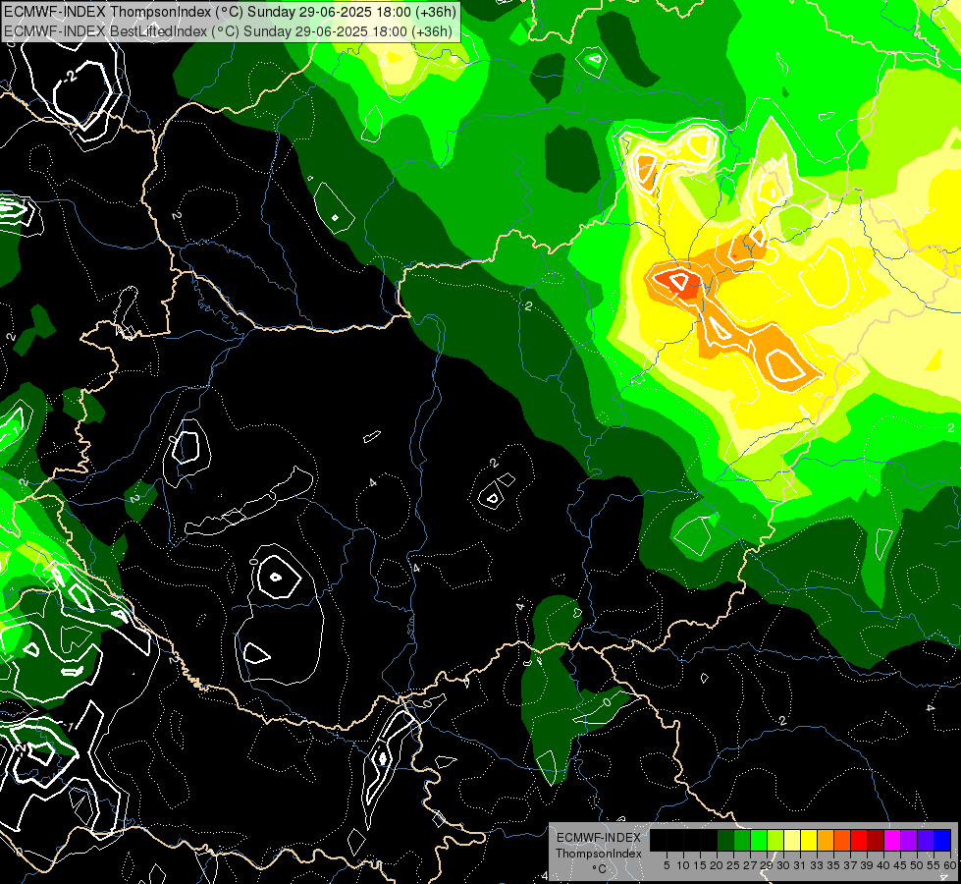Select the purple 45–50 legend swatch
The image size is (961, 884).
click(909, 840)
